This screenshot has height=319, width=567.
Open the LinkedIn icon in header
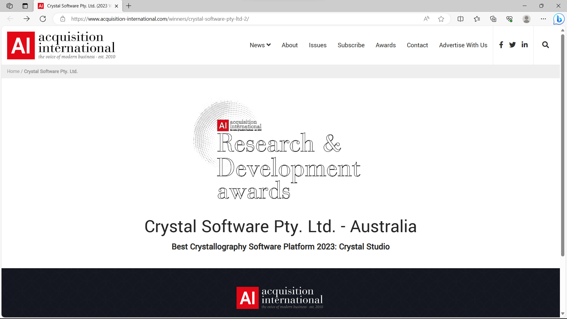click(524, 45)
